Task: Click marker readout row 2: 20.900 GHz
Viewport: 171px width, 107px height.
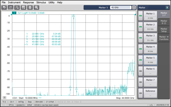Action: (x=43, y=36)
